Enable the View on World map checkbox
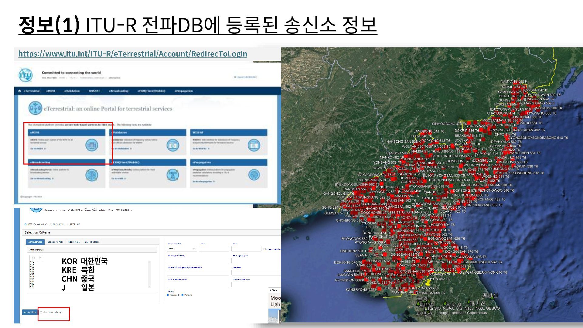 coord(41,312)
